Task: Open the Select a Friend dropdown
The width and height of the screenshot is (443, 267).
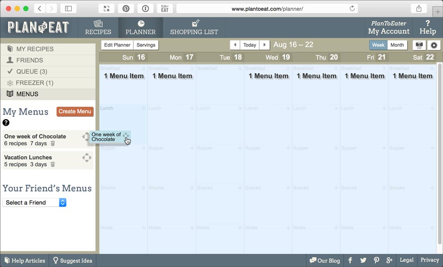Action: tap(35, 202)
